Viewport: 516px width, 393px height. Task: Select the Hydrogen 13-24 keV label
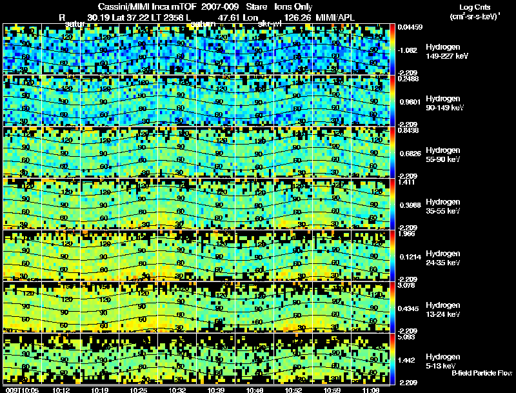[443, 310]
